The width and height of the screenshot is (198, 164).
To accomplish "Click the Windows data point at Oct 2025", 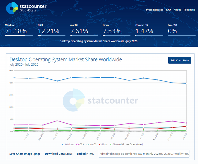I will (57, 81).
